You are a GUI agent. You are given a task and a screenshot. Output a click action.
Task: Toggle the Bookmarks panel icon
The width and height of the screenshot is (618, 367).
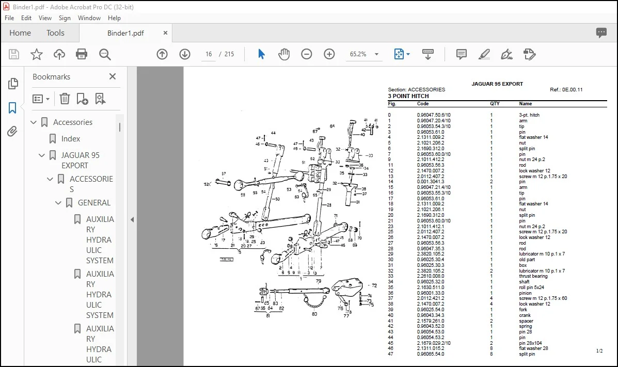click(12, 107)
